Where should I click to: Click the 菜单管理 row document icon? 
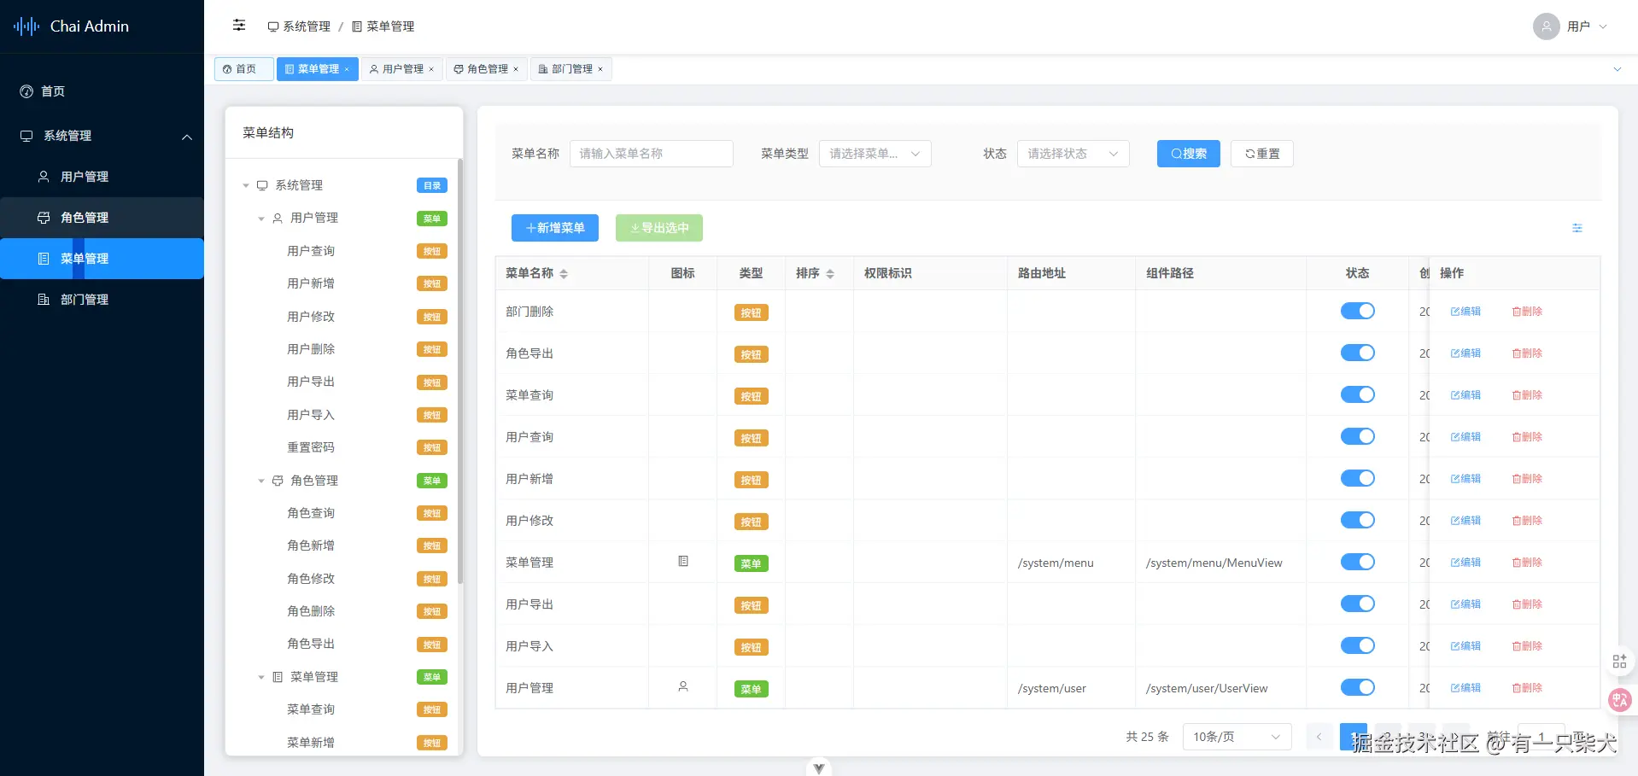683,562
